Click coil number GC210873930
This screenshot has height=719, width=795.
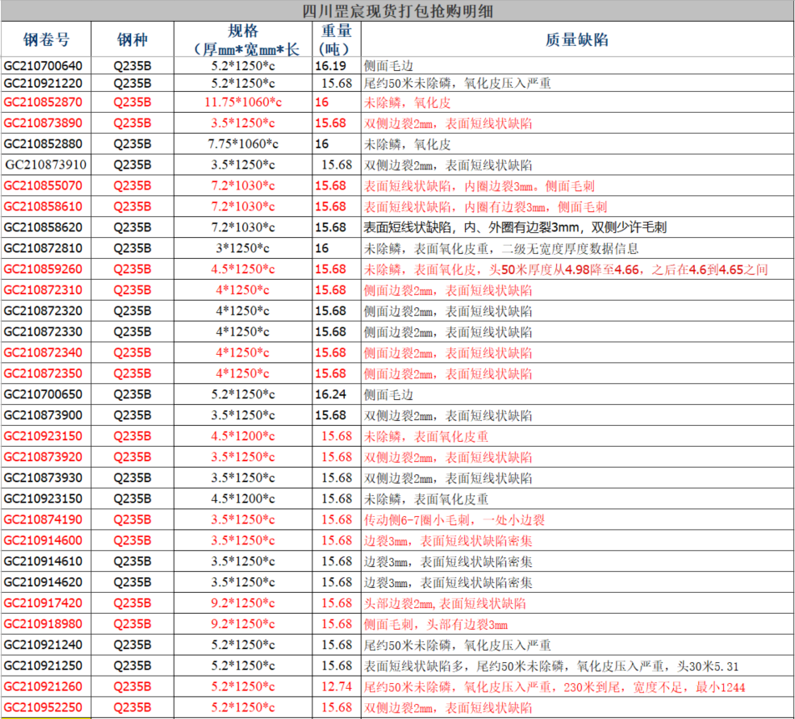coord(43,478)
